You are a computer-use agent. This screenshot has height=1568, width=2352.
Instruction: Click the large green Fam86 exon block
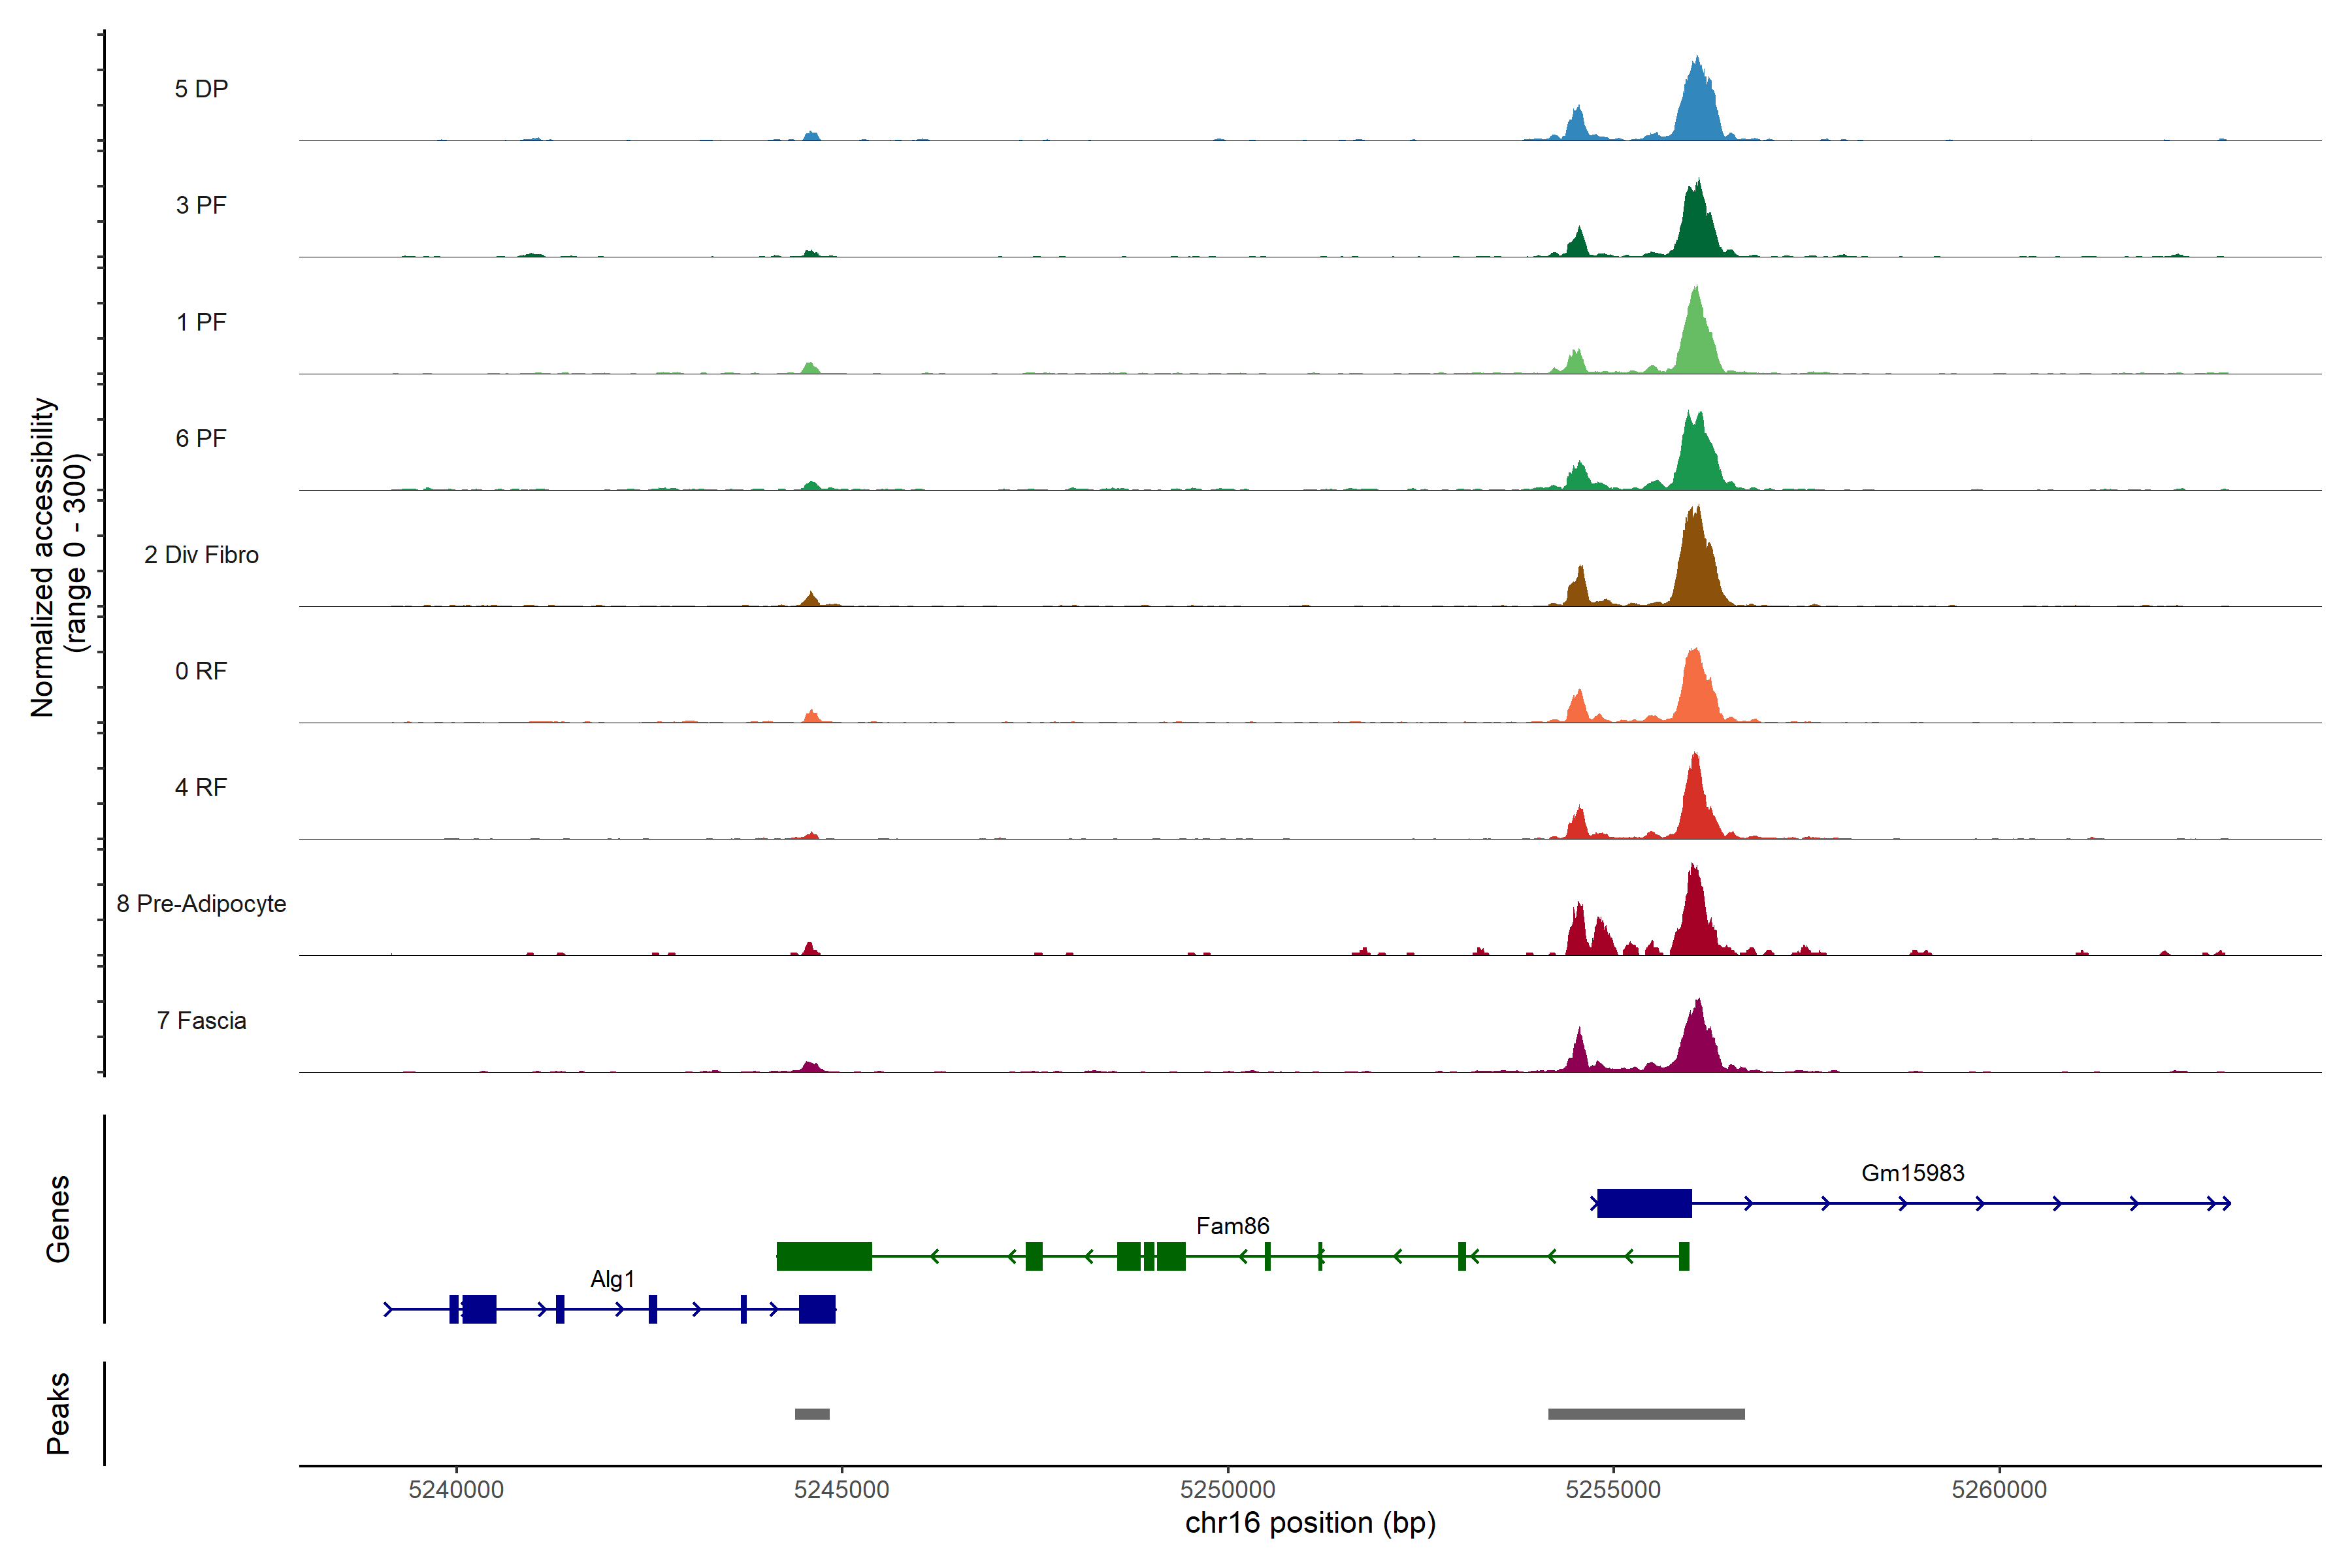tap(824, 1256)
